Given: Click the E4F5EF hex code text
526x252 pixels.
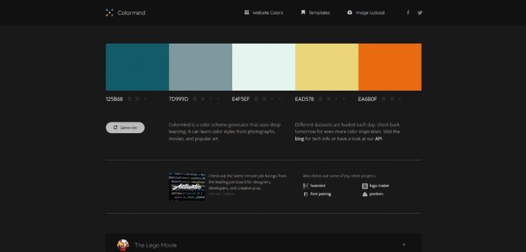Looking at the screenshot, I should 241,99.
